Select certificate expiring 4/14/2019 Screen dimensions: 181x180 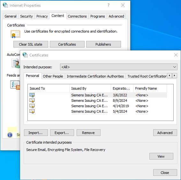pos(97,106)
